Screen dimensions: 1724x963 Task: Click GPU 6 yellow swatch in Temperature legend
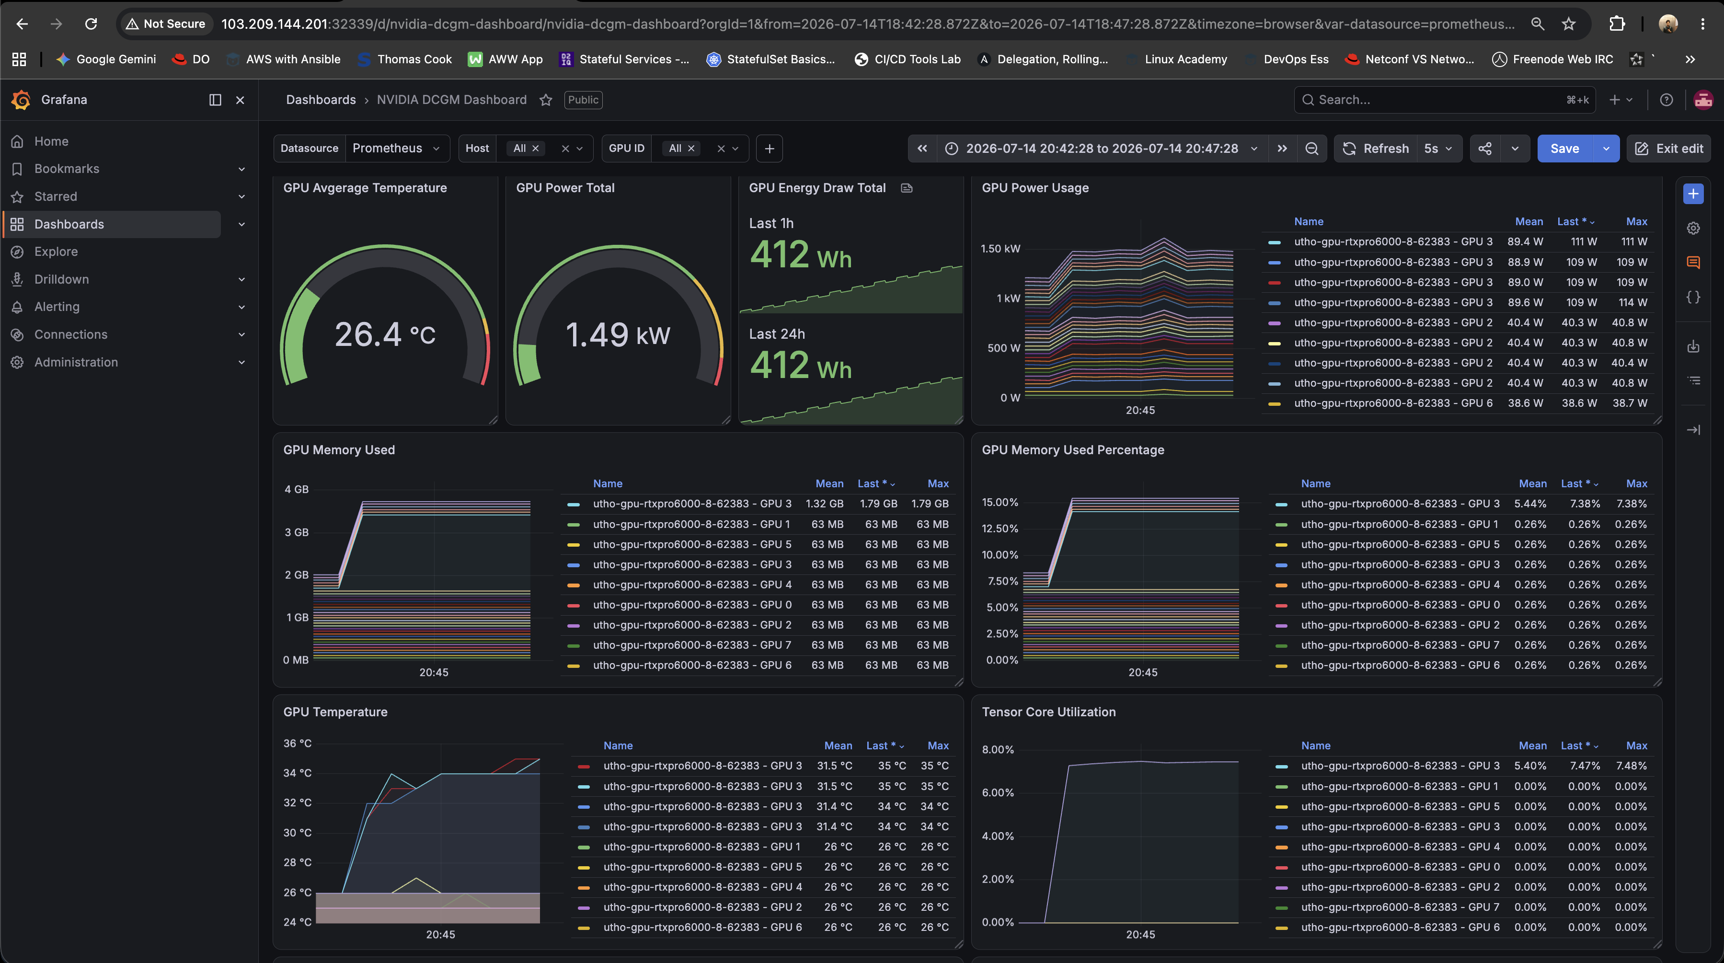point(584,928)
